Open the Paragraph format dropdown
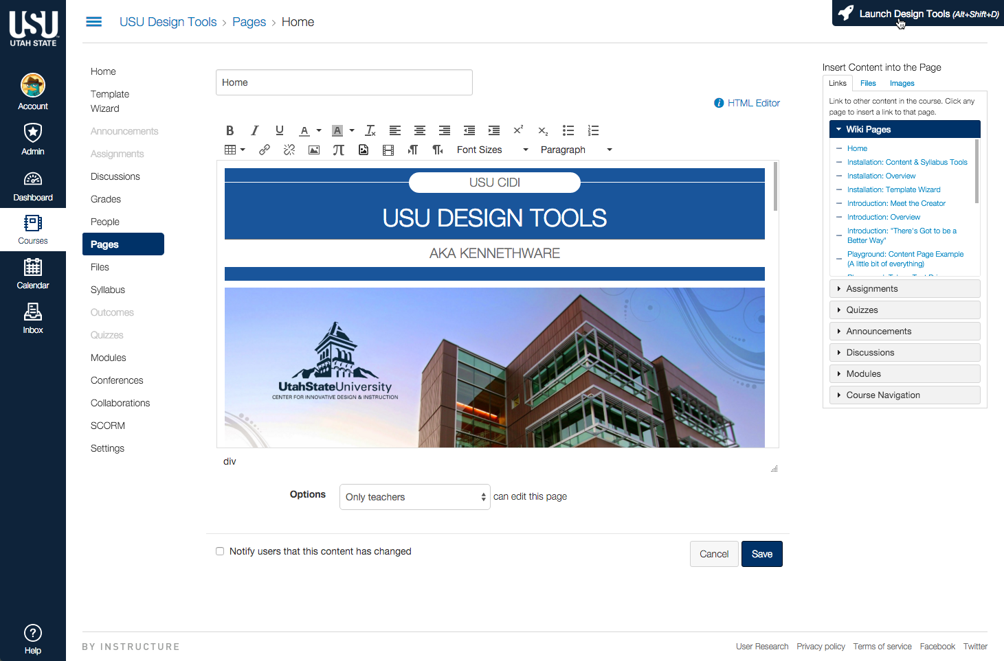 (576, 150)
